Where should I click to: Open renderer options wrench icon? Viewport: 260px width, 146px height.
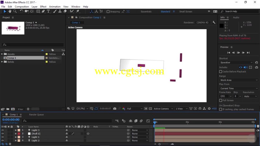pyautogui.click(x=214, y=22)
